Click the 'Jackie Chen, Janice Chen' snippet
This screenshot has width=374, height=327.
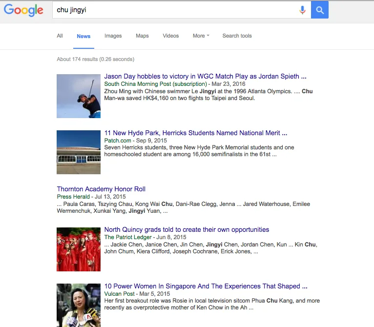coord(210,248)
